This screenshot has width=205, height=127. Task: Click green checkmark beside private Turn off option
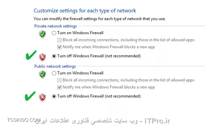click(31, 55)
